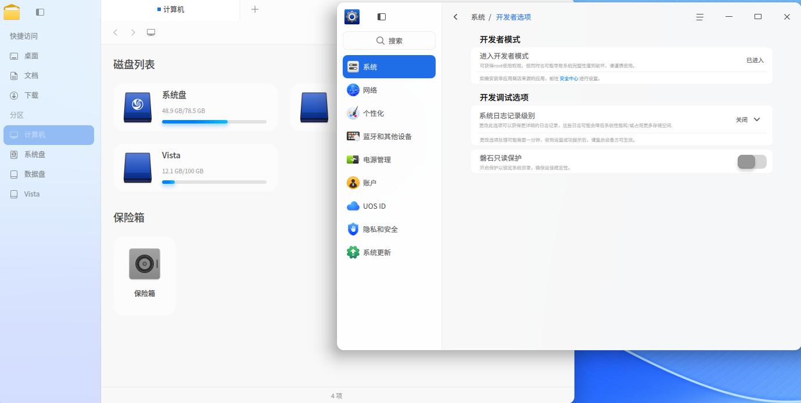The width and height of the screenshot is (801, 403).
Task: Add a new tab in file manager
Action: [x=255, y=9]
